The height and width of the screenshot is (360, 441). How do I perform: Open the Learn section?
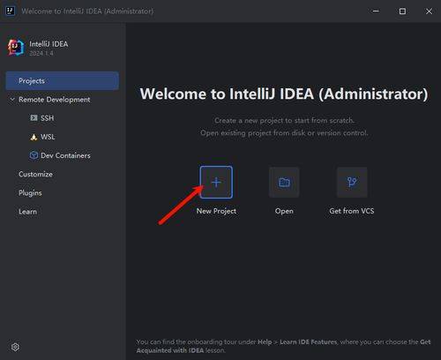[28, 212]
